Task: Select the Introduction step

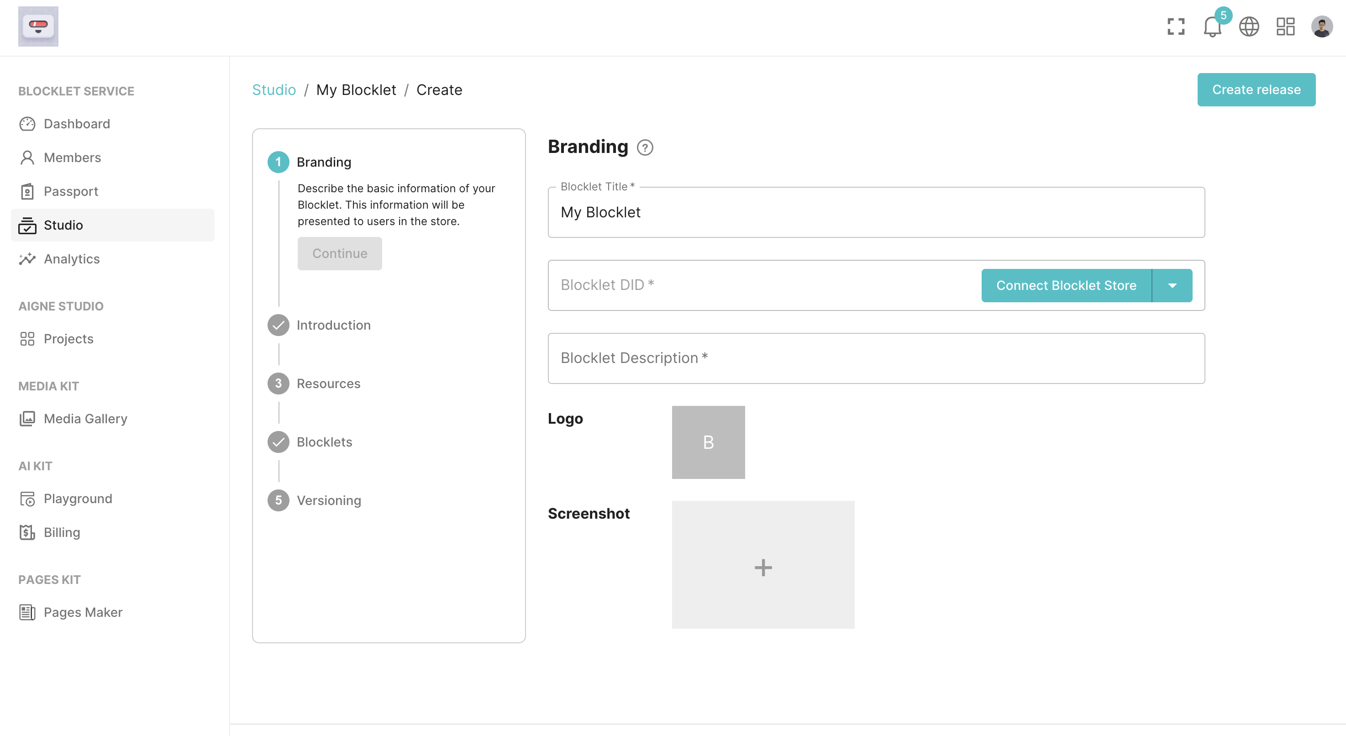Action: click(333, 325)
